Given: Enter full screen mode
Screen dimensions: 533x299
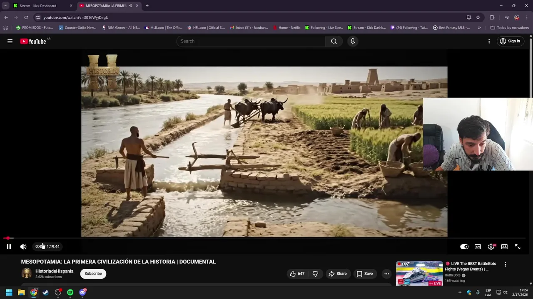Looking at the screenshot, I should pos(518,247).
